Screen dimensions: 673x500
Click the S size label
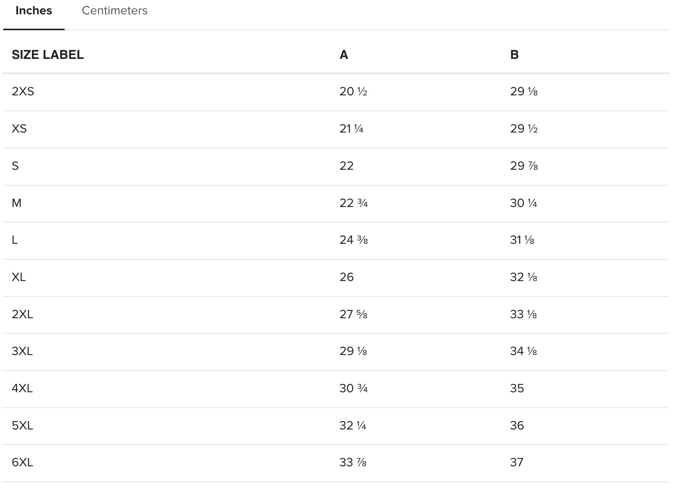[15, 166]
